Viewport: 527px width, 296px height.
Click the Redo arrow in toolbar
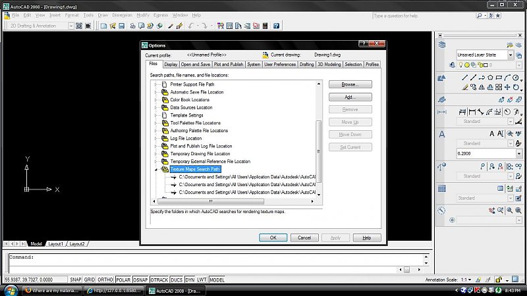[204, 26]
